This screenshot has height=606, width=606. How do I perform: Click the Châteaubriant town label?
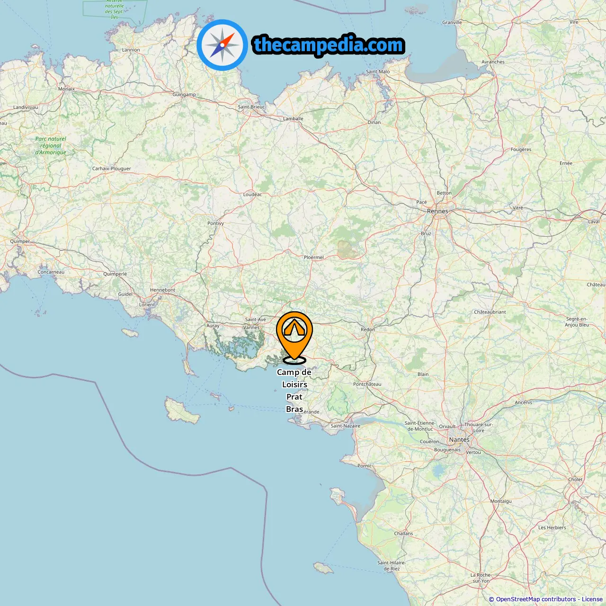490,312
